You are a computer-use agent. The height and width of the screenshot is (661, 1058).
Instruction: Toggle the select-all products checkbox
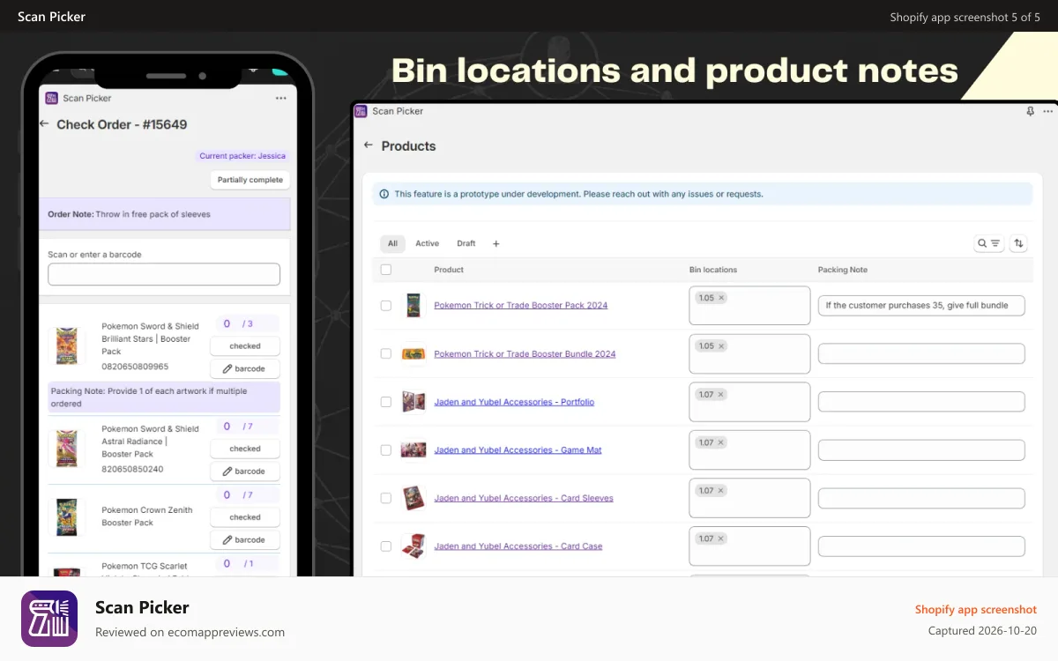pyautogui.click(x=385, y=270)
